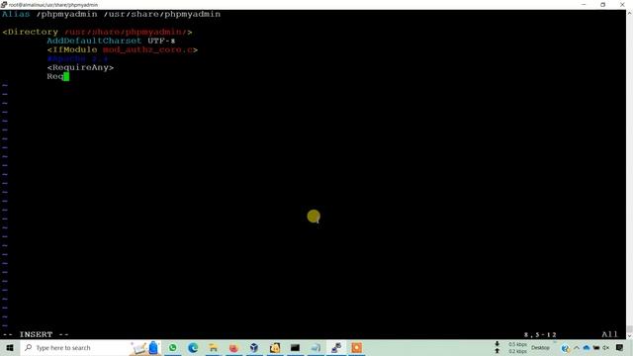Open VirtualBox from the taskbar
Screen dimensions: 633x356
[x=254, y=347]
